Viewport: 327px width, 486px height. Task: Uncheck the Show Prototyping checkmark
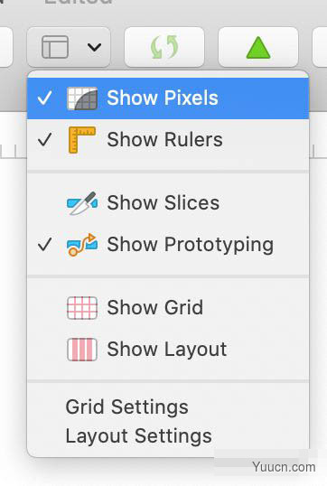click(x=45, y=245)
